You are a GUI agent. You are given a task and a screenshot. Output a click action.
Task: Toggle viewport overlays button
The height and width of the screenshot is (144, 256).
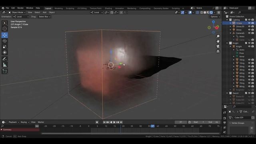tap(190, 12)
